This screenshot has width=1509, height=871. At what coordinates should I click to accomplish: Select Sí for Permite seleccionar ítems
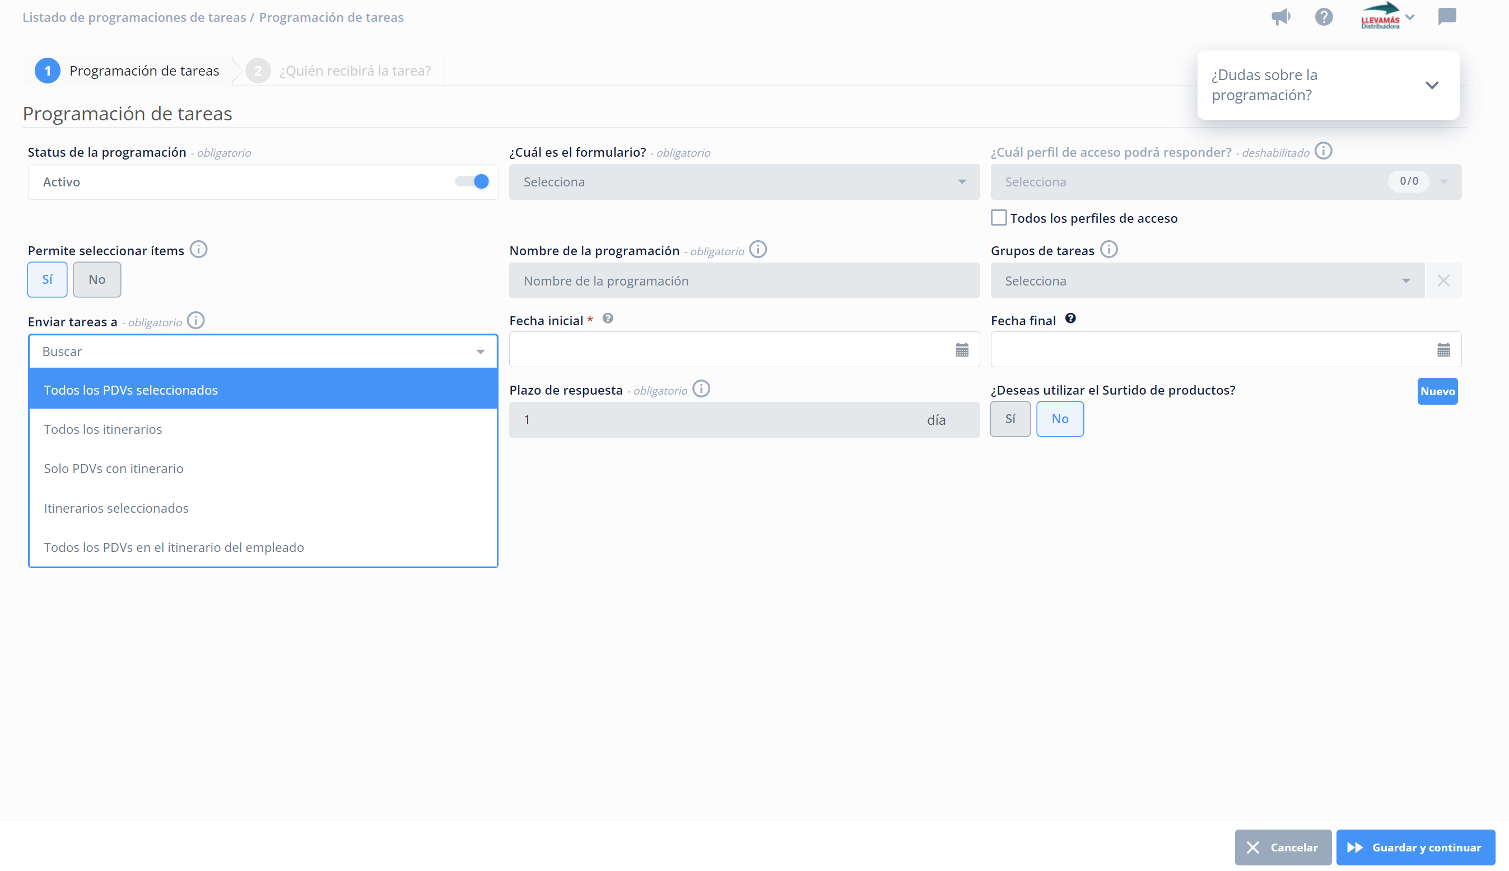point(47,279)
